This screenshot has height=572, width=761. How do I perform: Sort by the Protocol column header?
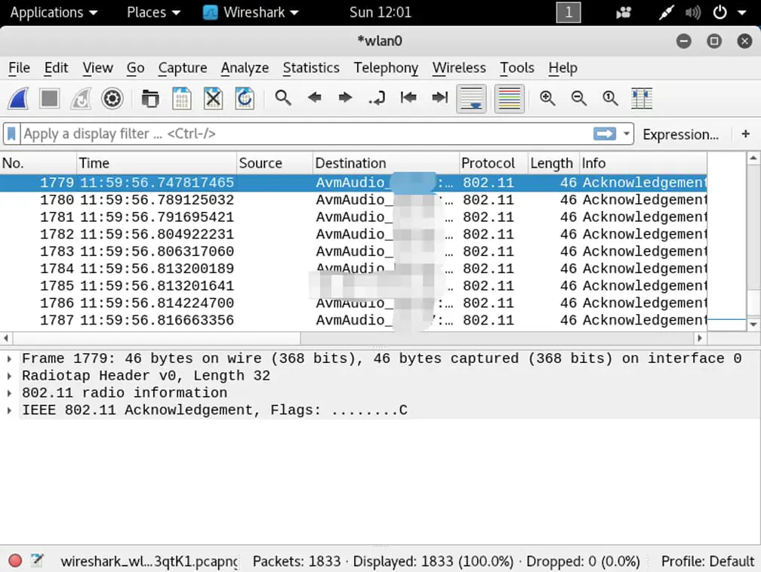(x=494, y=163)
